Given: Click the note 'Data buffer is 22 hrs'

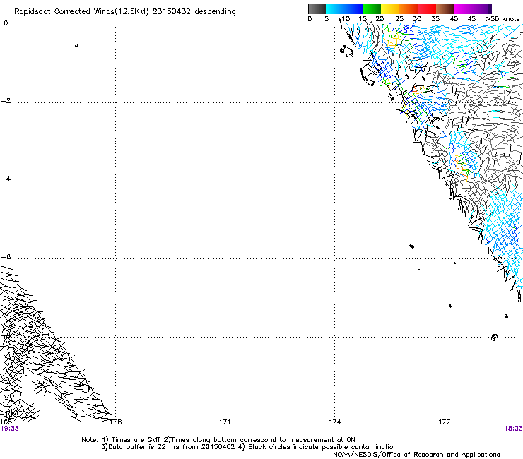Looking at the screenshot, I should pos(144,447).
